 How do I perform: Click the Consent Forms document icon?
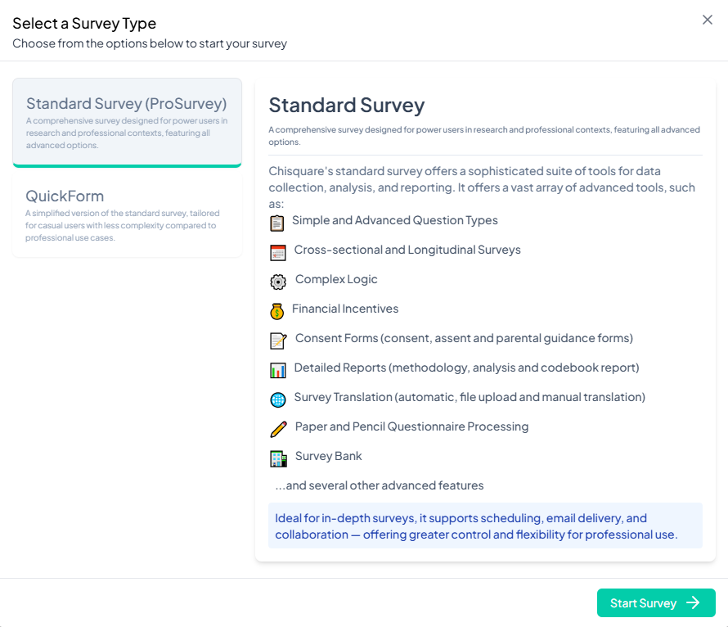278,340
